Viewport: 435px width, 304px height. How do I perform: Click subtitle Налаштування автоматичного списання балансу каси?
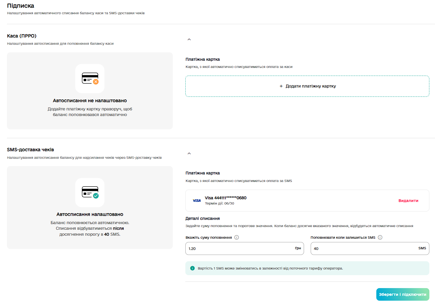click(76, 13)
